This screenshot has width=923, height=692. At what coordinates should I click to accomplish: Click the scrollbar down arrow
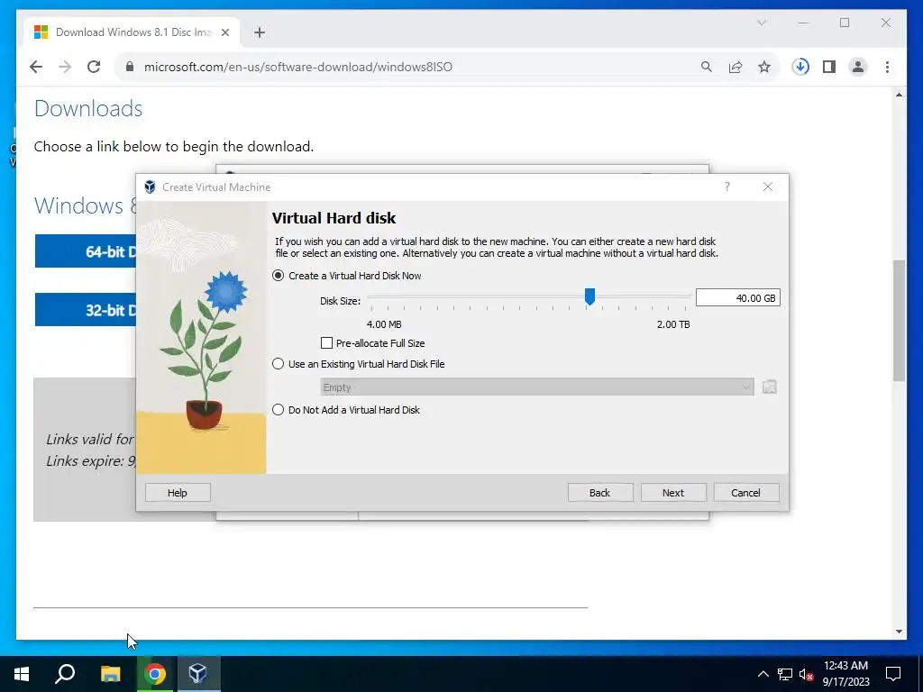899,632
